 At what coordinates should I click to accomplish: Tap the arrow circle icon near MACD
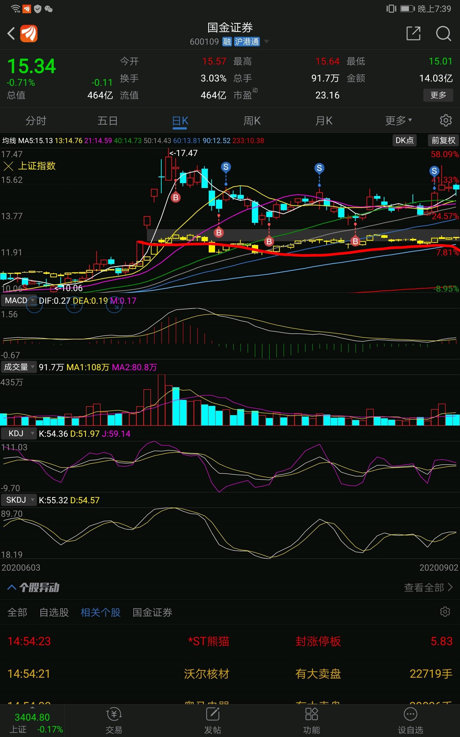tap(114, 305)
